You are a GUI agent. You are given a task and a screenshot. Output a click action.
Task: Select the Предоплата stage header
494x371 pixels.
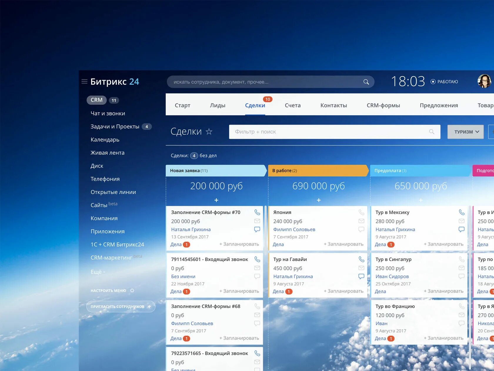[420, 171]
